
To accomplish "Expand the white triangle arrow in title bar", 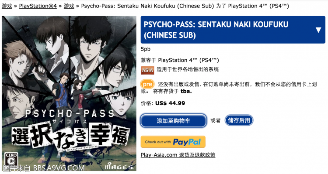I will tap(318, 30).
